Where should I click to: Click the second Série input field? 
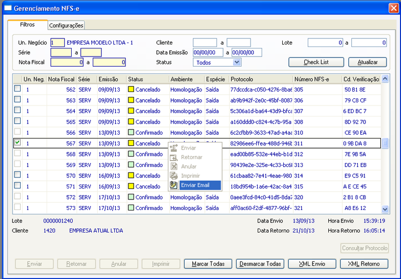91,52
